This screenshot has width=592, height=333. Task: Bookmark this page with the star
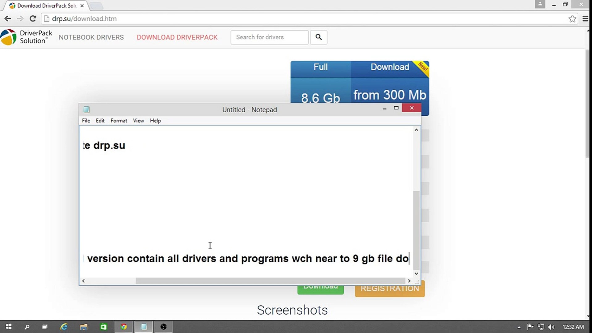point(572,18)
